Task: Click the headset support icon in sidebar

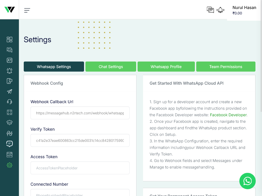Action: pos(10,102)
